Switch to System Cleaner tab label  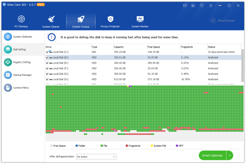51,27
